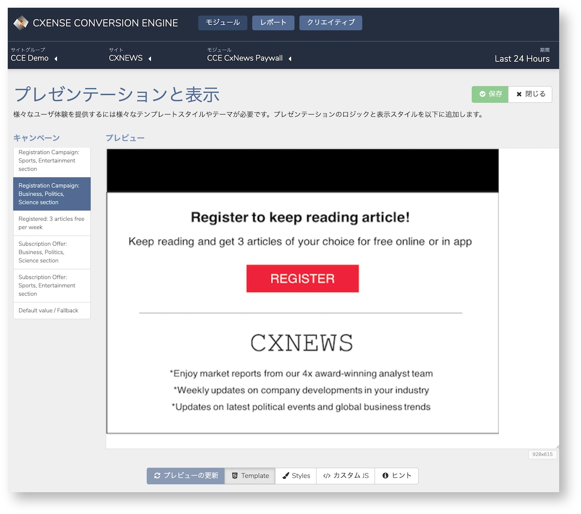
Task: Open the レポート top menu
Action: coord(273,23)
